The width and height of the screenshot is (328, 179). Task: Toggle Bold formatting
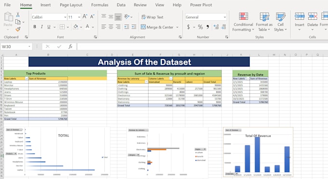point(35,26)
